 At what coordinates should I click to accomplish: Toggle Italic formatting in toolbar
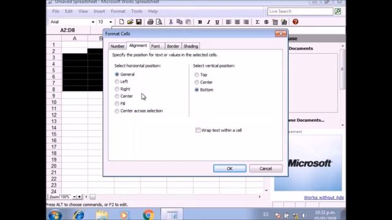pyautogui.click(x=208, y=22)
